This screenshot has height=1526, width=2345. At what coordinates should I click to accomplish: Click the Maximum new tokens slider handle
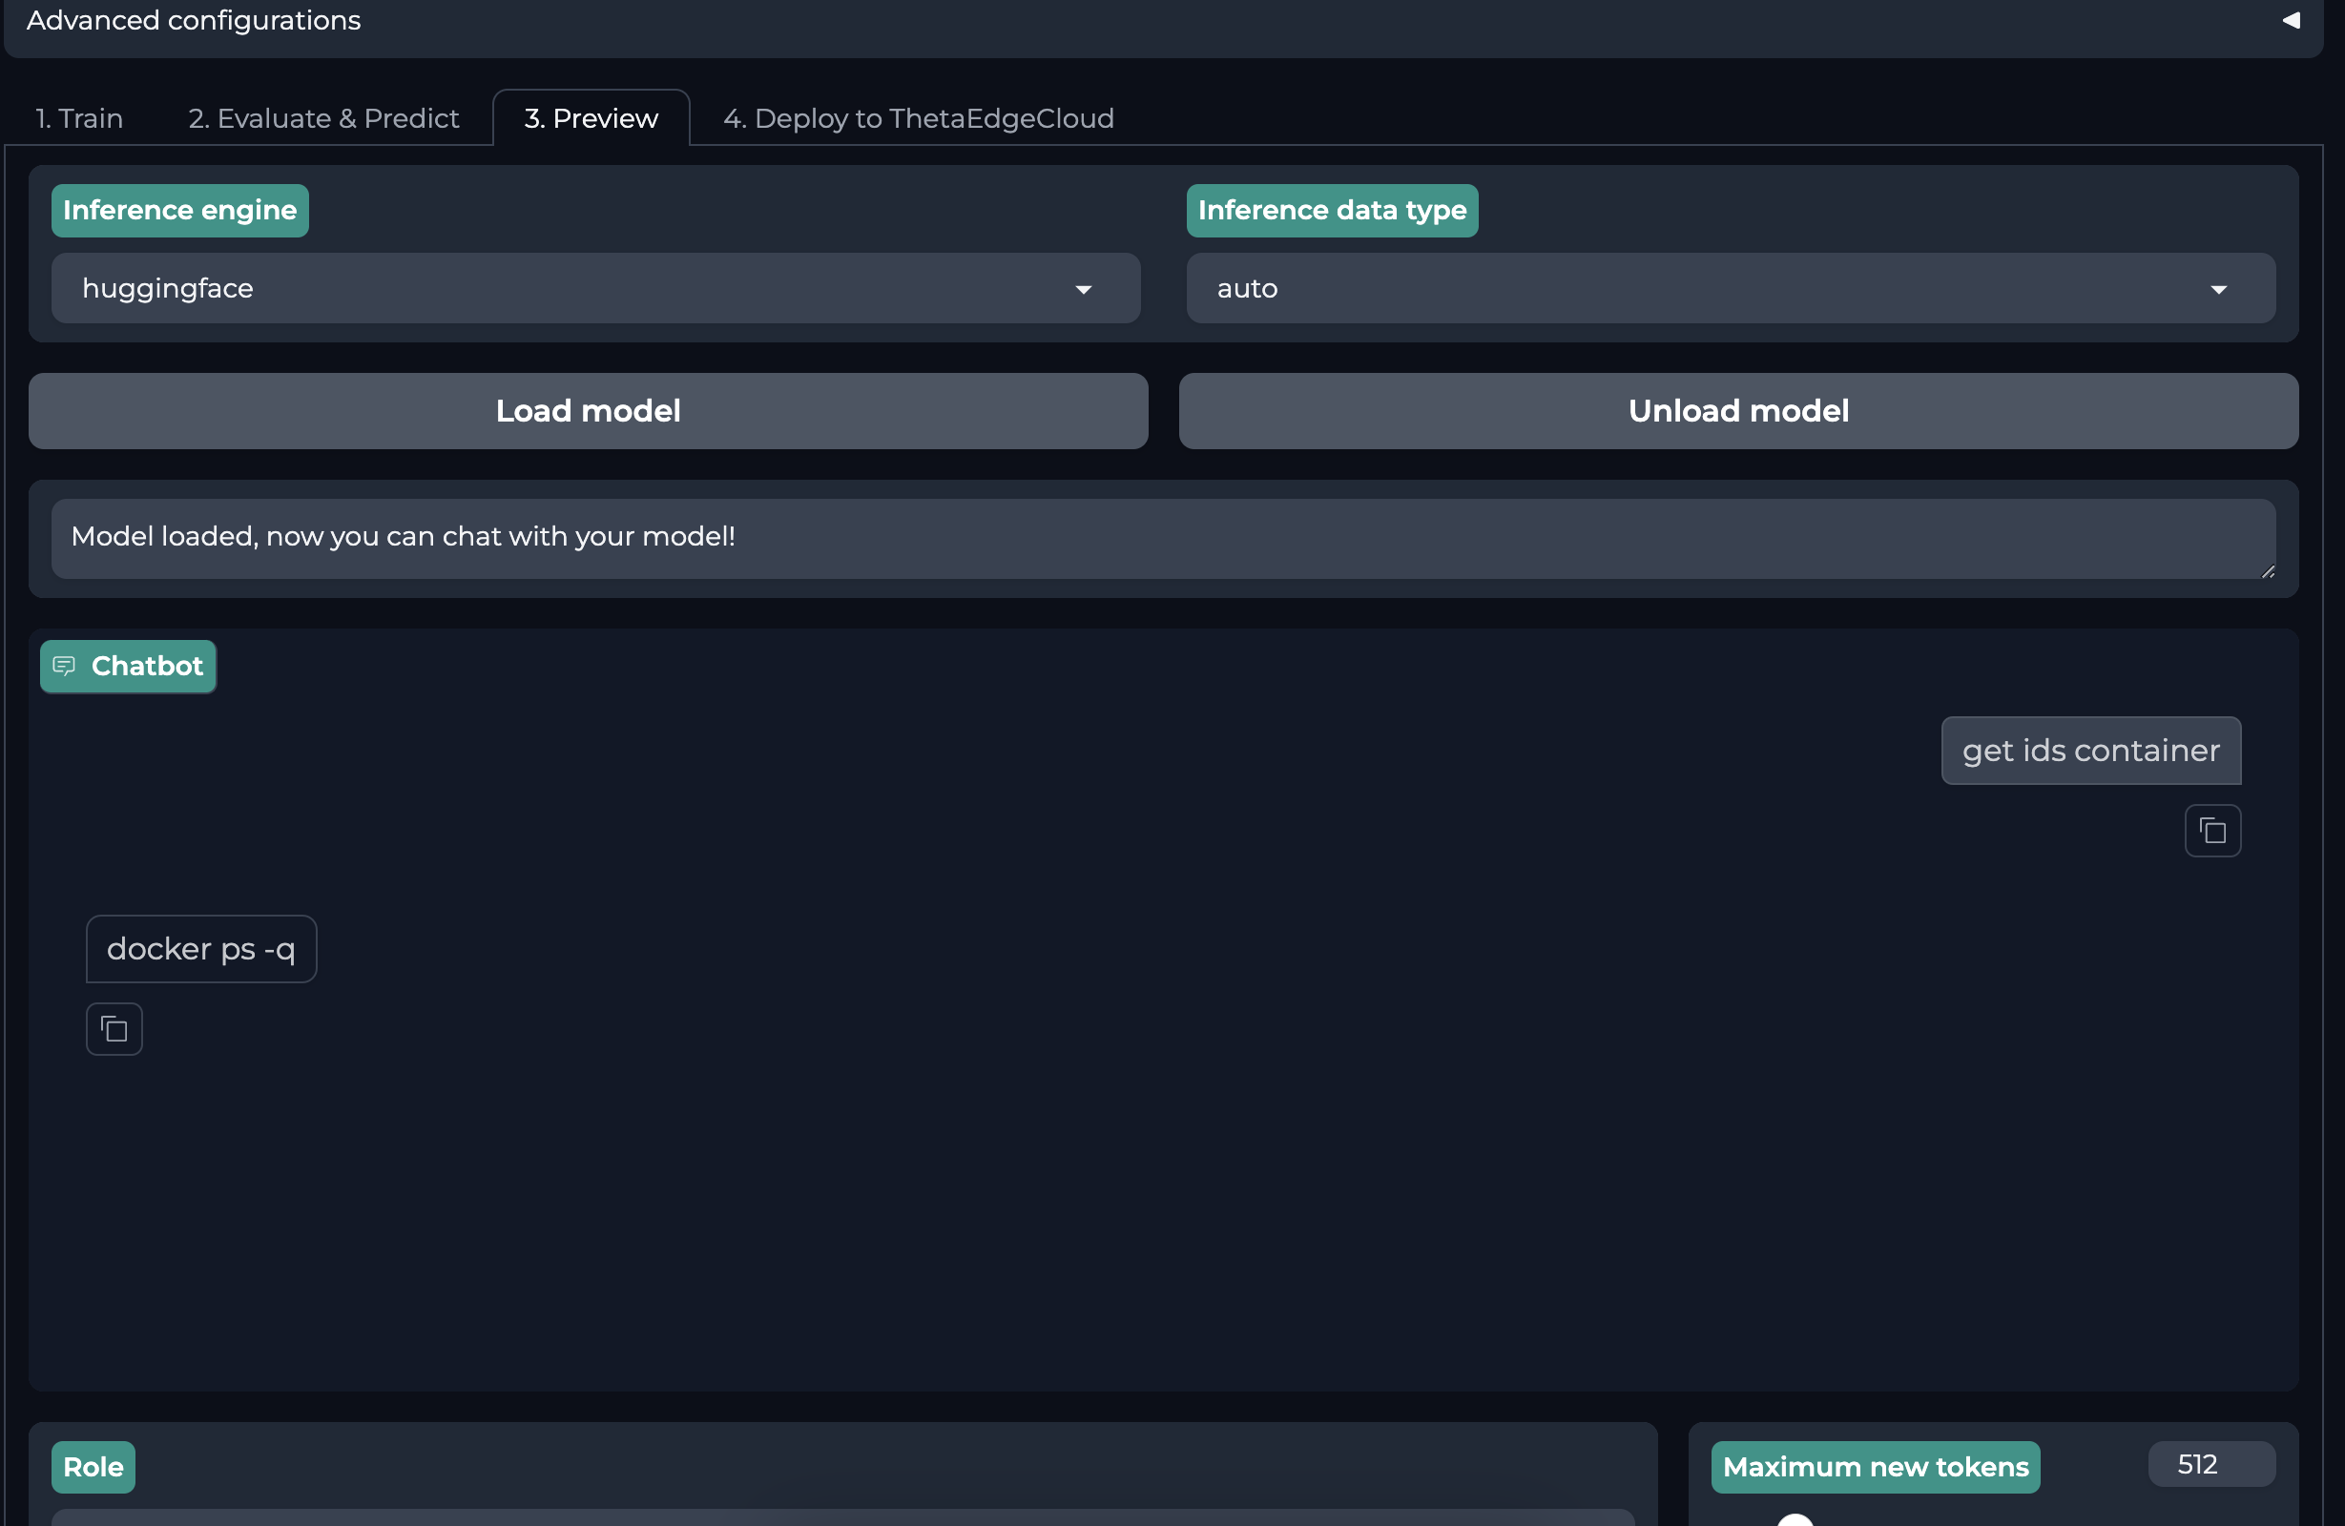tap(1795, 1521)
